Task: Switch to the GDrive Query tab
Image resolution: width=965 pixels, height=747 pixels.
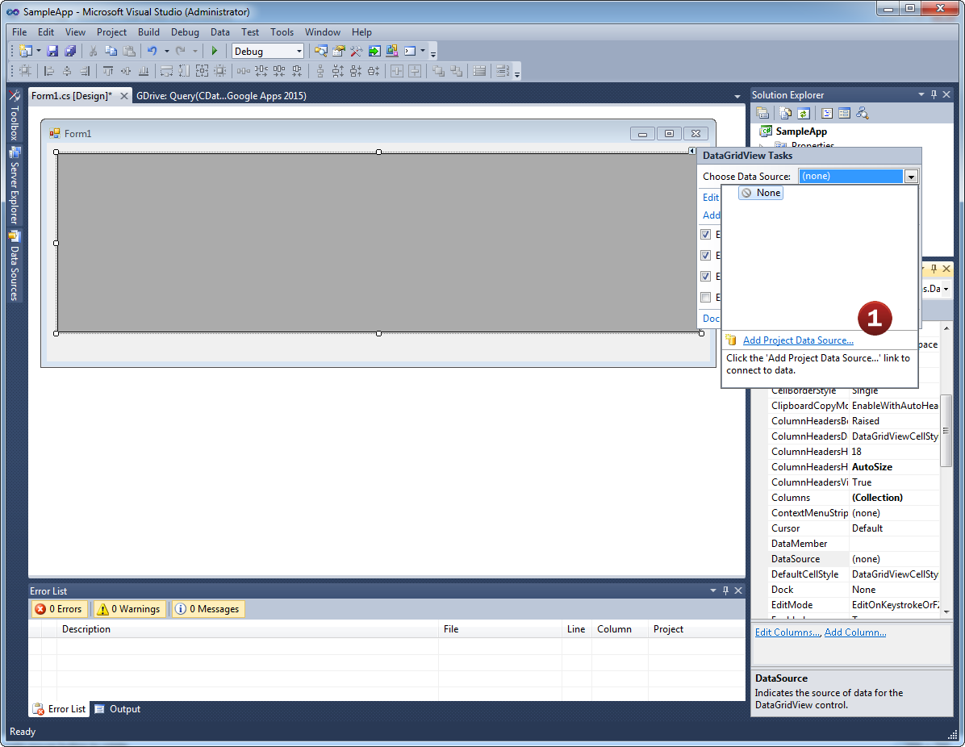Action: point(221,96)
